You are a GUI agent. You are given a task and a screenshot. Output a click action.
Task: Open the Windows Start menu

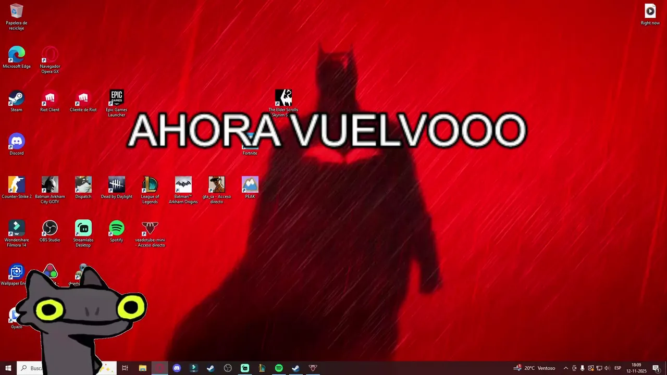tap(8, 368)
